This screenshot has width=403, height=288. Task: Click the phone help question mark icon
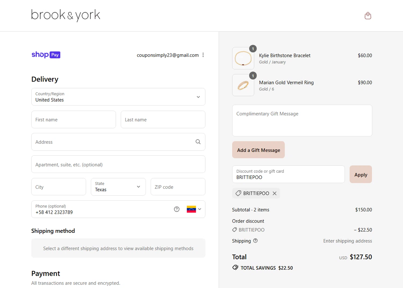pos(177,209)
